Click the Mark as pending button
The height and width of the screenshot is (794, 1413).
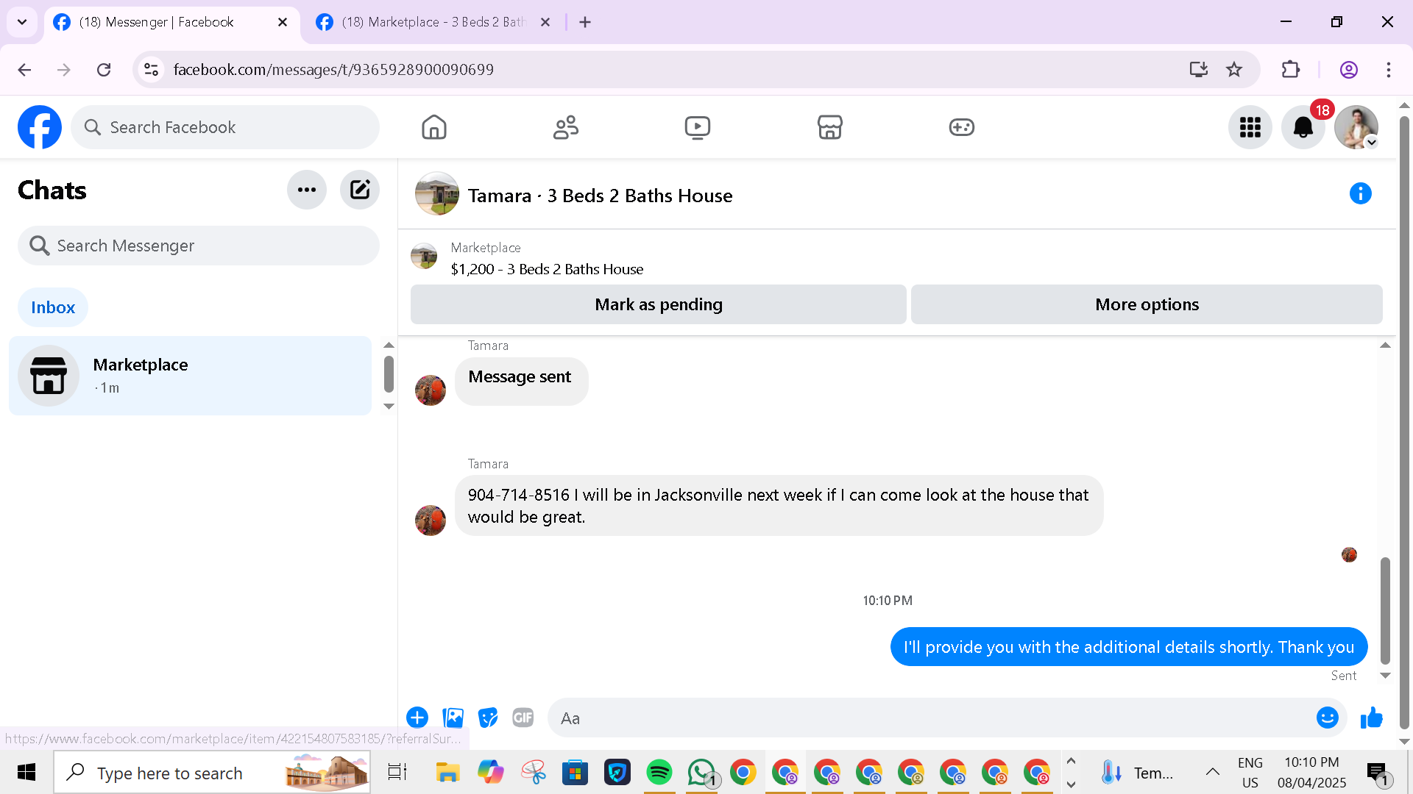click(658, 304)
